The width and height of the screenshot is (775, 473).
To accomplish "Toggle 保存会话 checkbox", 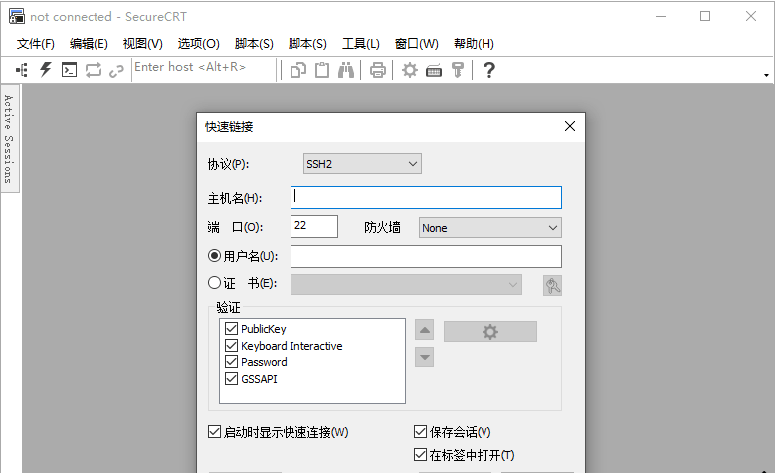I will point(421,432).
